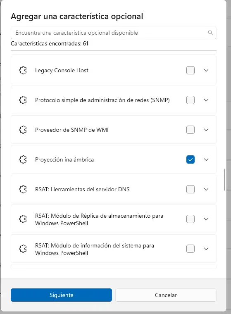This screenshot has height=314, width=231.
Task: Click the Cancelar button
Action: pos(166,295)
